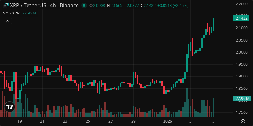Click the 2026 date label on time axis
This screenshot has width=253, height=126.
pyautogui.click(x=168, y=121)
